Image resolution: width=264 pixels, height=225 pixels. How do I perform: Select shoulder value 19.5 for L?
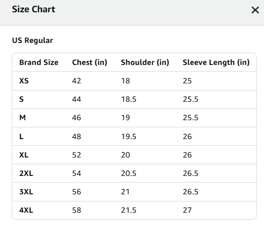point(129,137)
